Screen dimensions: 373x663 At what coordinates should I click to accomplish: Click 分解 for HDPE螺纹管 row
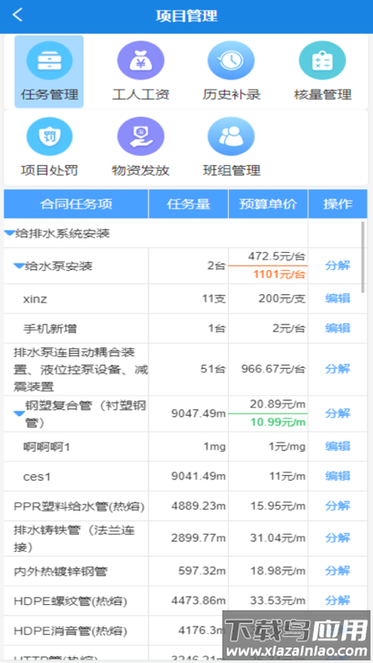click(337, 600)
